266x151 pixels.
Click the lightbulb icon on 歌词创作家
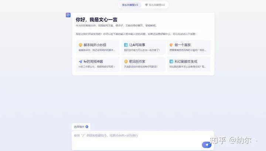(x=126, y=62)
